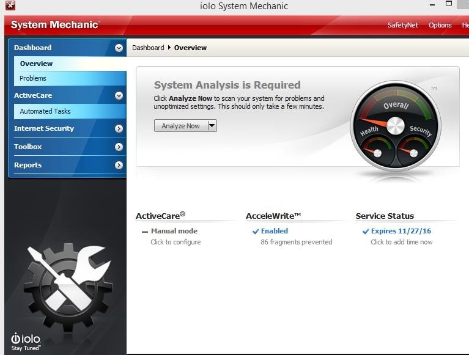Image resolution: width=469 pixels, height=355 pixels.
Task: Open the Toolbox sidebar heading
Action: [x=28, y=147]
